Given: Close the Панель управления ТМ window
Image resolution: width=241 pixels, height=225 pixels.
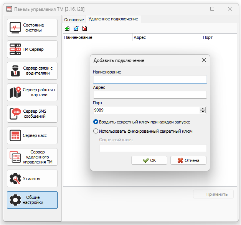Looking at the screenshot, I should (230, 9).
